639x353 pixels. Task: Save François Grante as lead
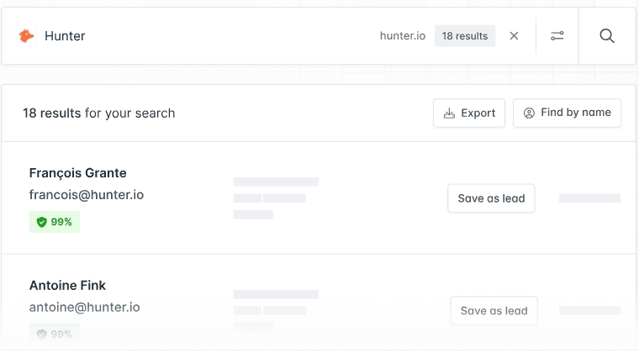coord(491,198)
